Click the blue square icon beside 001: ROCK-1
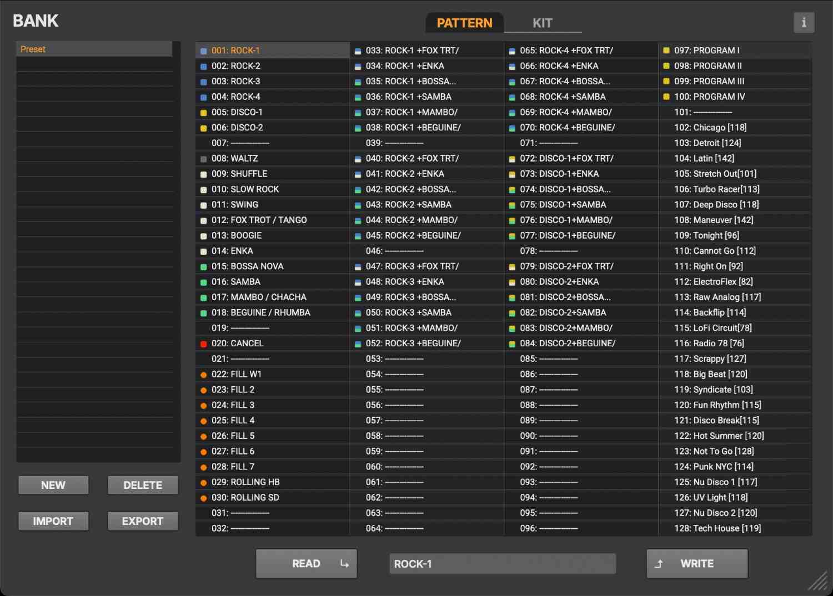The image size is (833, 596). (203, 50)
